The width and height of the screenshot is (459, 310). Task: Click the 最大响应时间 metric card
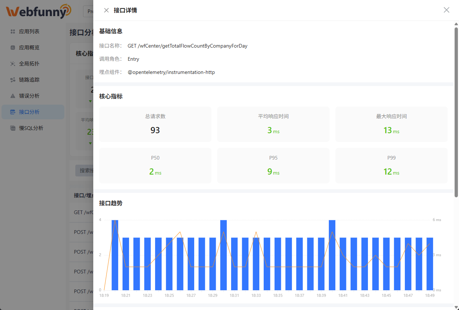click(391, 124)
